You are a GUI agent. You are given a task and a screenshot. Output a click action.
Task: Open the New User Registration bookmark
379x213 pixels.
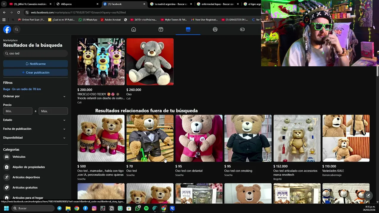[x=205, y=20]
